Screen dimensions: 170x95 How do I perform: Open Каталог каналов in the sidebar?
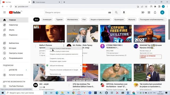click(x=14, y=75)
